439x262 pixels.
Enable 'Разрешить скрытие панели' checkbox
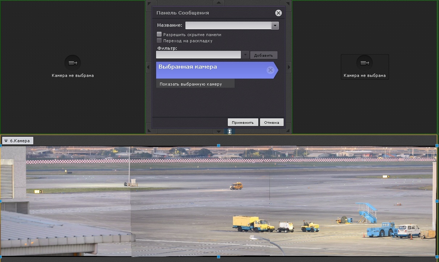[x=159, y=35]
